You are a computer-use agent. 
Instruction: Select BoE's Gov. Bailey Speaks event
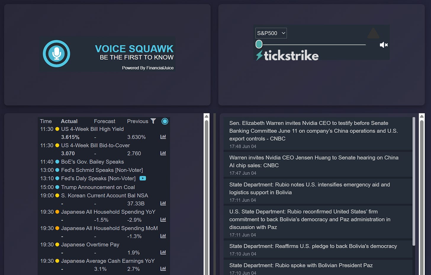coord(92,162)
